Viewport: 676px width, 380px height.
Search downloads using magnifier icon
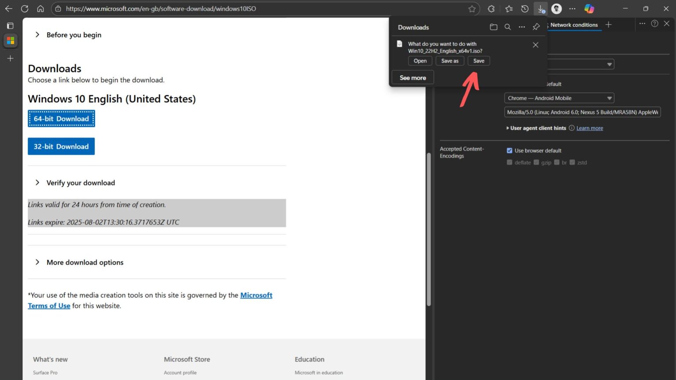(x=507, y=27)
